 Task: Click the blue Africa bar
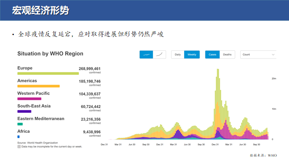point(19,137)
